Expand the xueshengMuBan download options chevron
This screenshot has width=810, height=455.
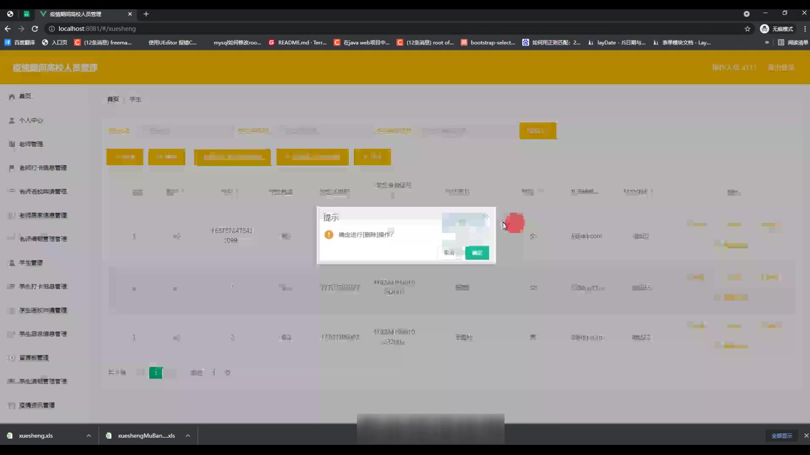[188, 436]
